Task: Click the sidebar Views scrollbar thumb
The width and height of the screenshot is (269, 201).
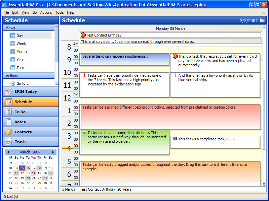Action: pyautogui.click(x=56, y=45)
